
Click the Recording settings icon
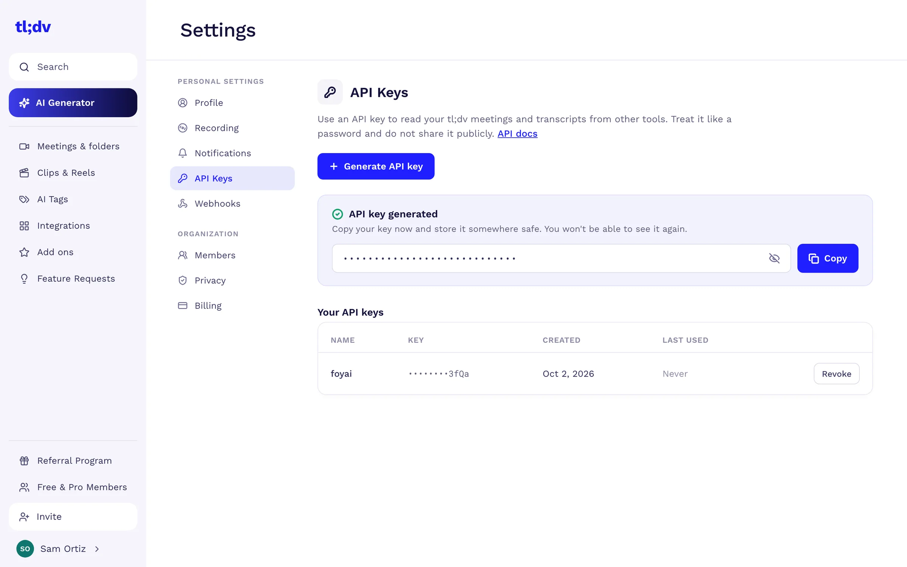[183, 128]
